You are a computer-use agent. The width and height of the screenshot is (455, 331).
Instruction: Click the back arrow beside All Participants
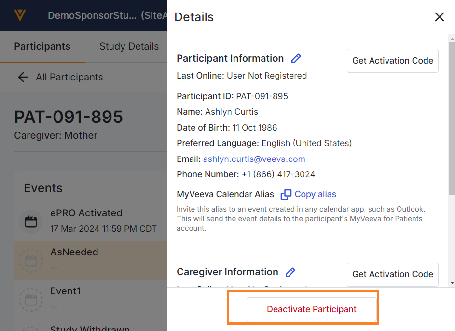point(23,77)
